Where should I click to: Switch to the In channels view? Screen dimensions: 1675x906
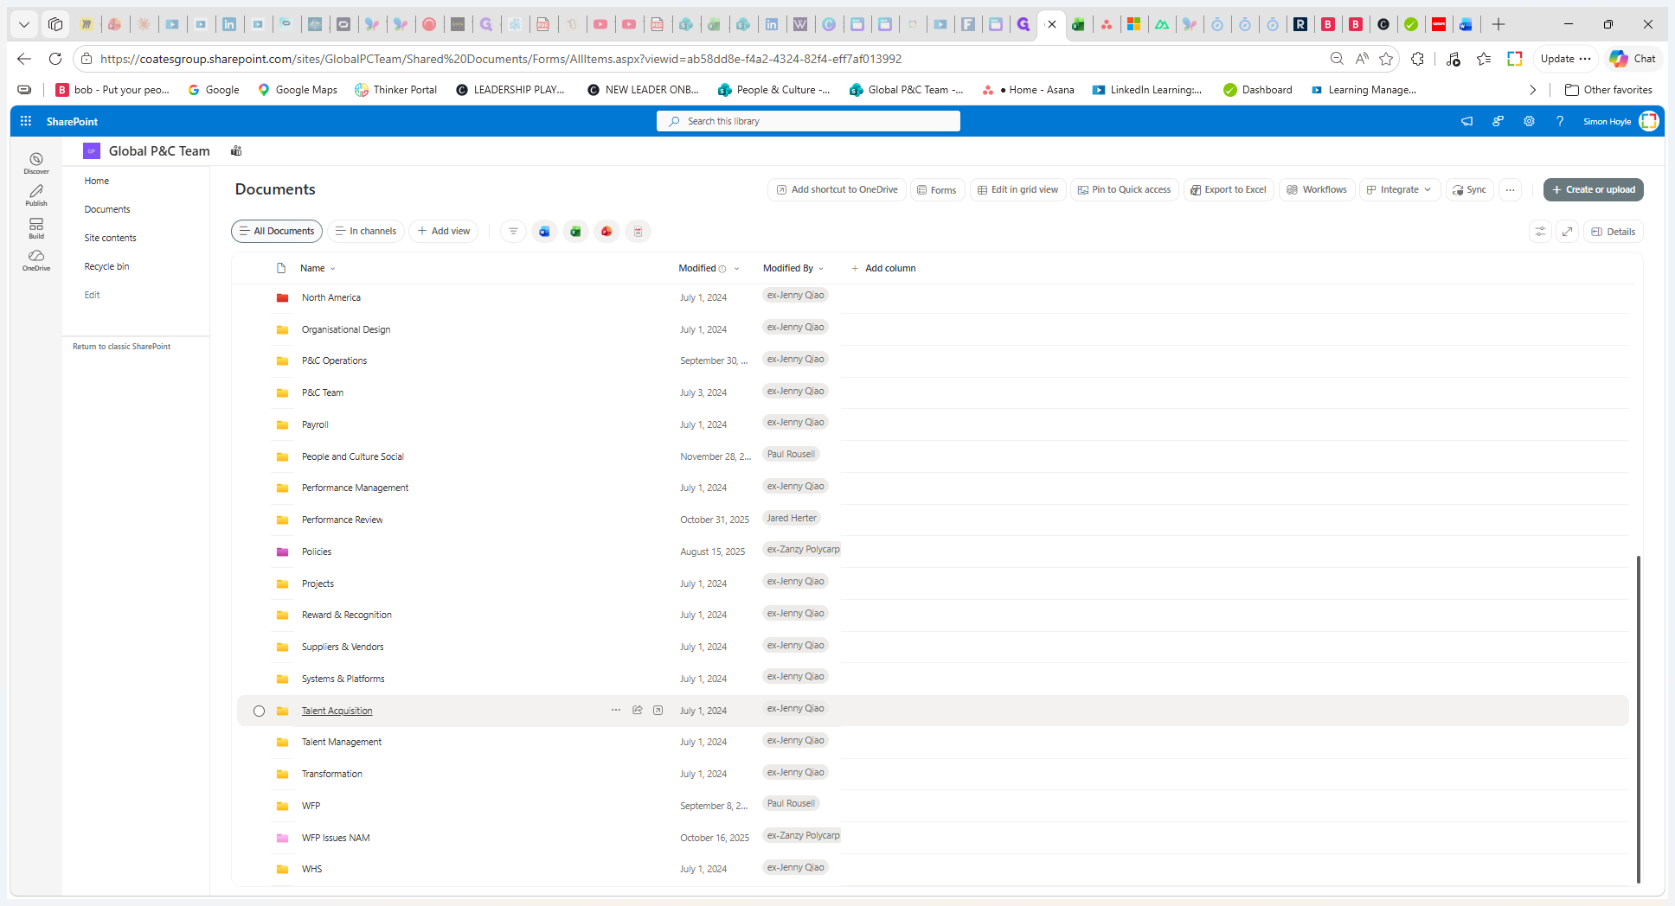(366, 232)
